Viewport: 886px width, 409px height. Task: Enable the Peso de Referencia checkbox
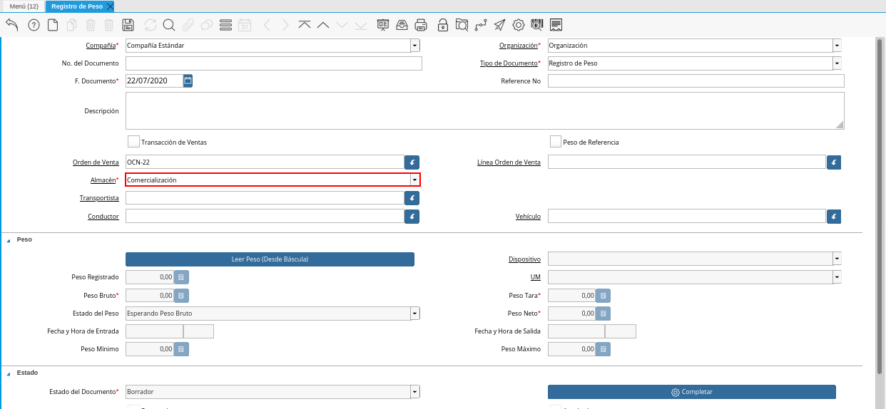click(x=556, y=142)
